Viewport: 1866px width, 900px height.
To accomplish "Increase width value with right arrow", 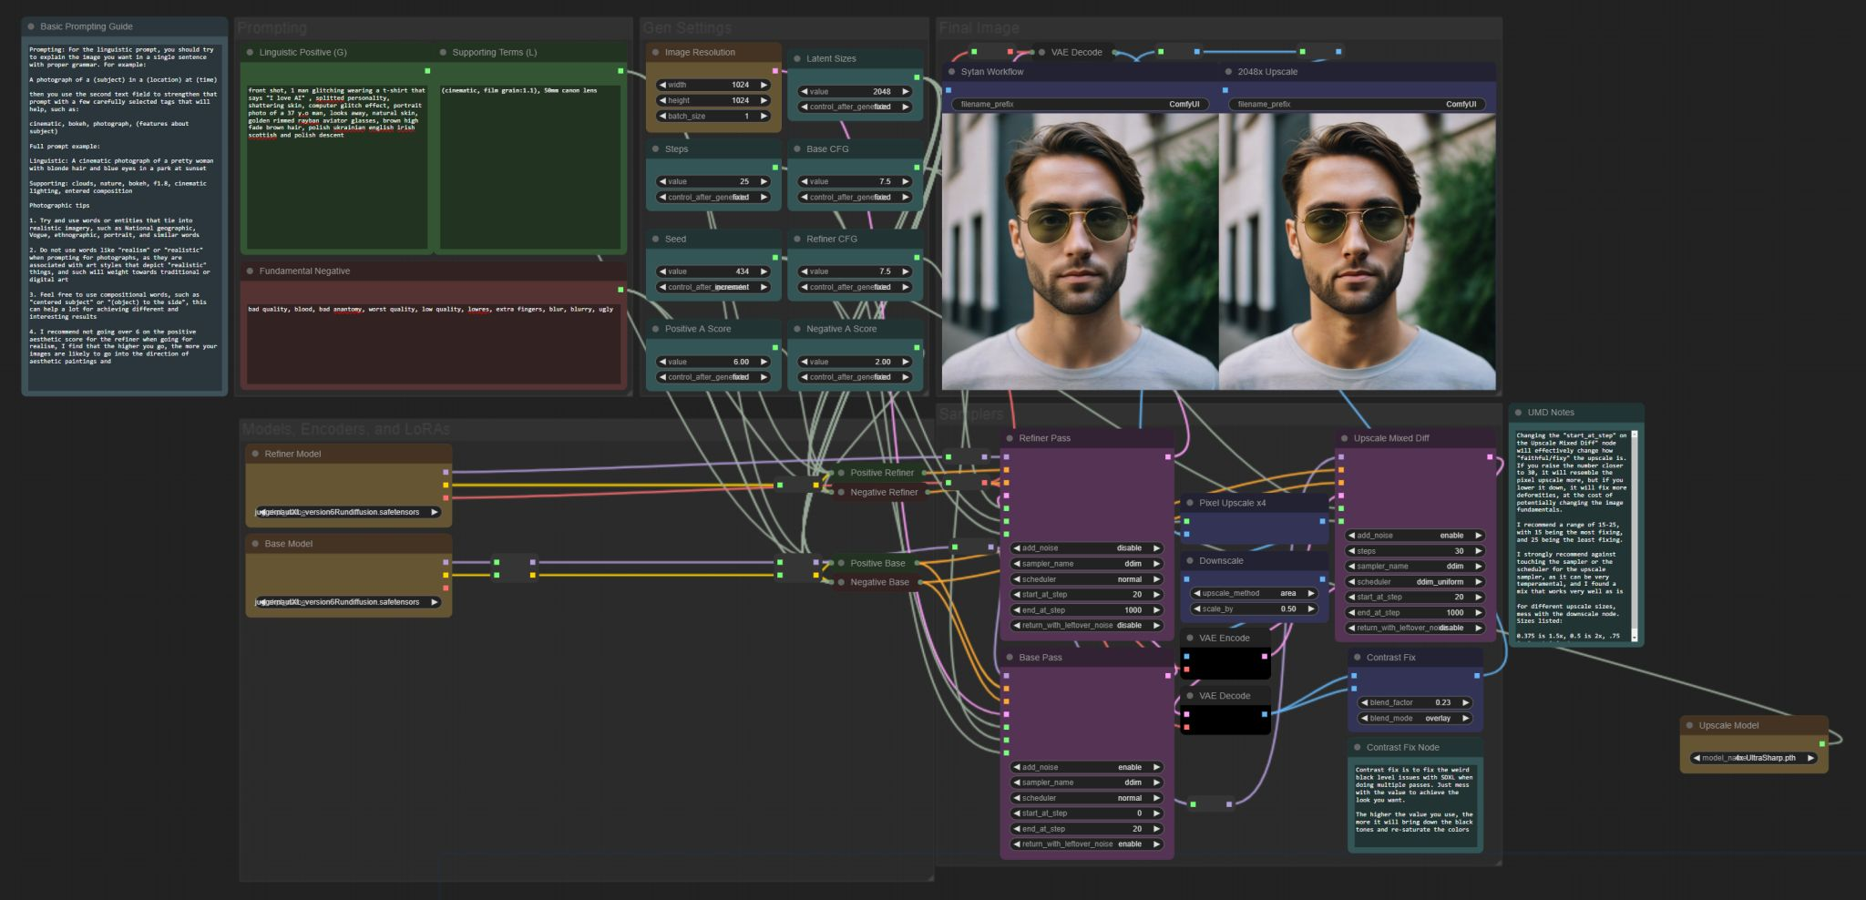I will coord(764,86).
